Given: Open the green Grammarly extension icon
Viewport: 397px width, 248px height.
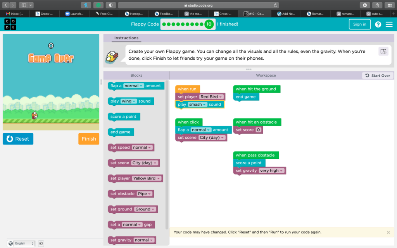Looking at the screenshot, I should [x=98, y=5].
